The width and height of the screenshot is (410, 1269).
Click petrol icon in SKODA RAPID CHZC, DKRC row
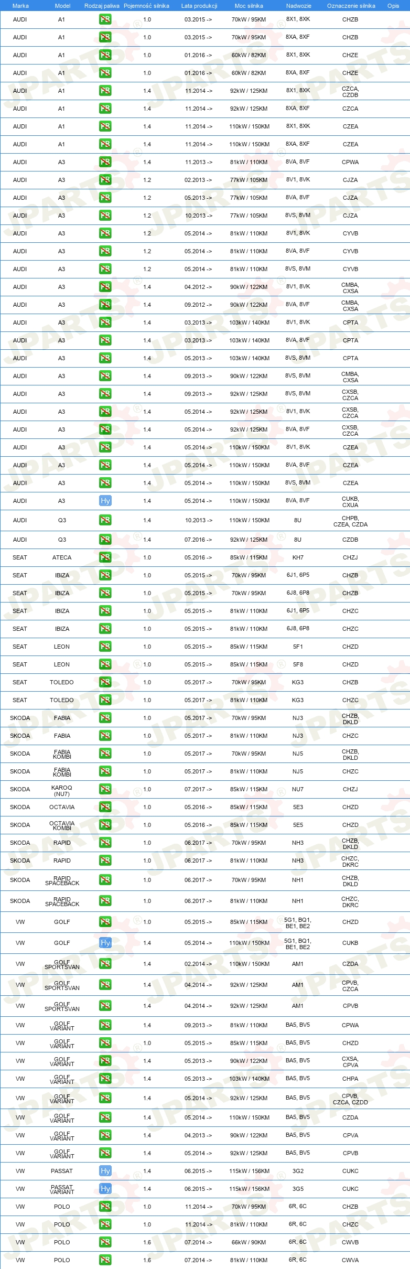tap(105, 861)
